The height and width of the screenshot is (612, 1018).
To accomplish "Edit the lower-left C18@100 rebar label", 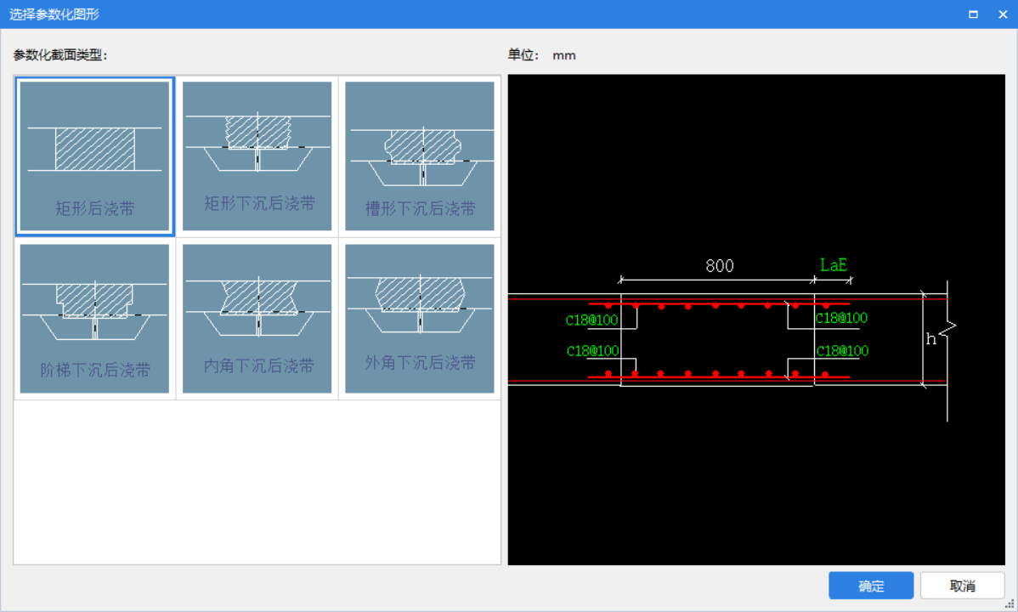I will coord(593,351).
